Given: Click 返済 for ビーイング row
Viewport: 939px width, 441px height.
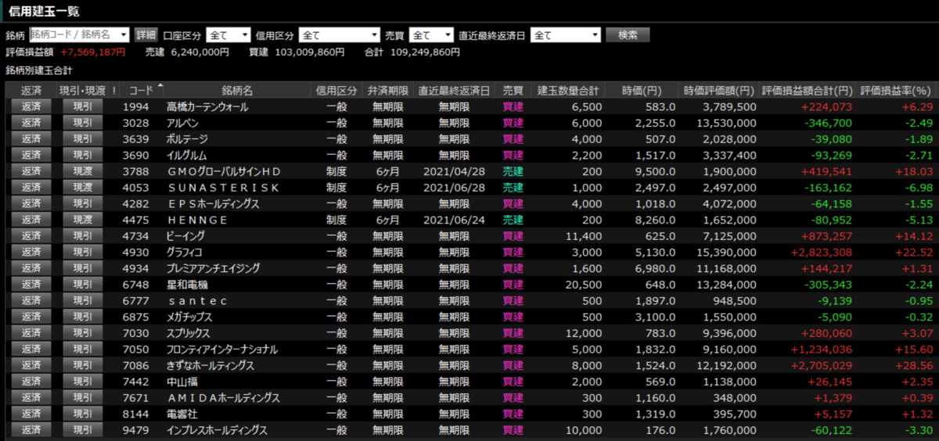Looking at the screenshot, I should pos(31,236).
